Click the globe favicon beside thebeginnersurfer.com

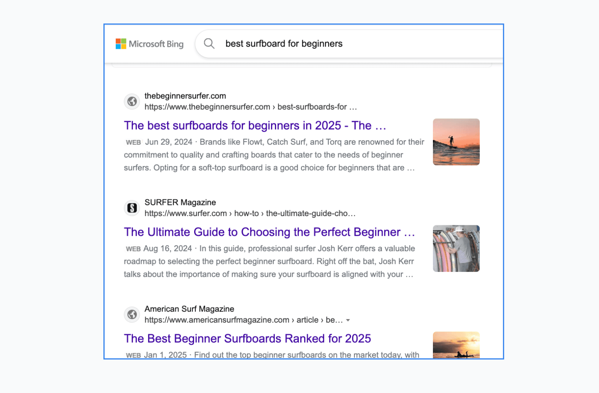click(132, 102)
